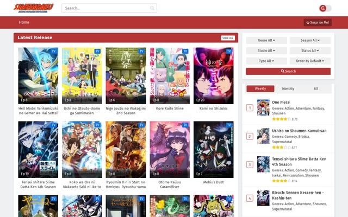Click rank number 1 badge
Viewport: 348px width, 217px height.
250,108
